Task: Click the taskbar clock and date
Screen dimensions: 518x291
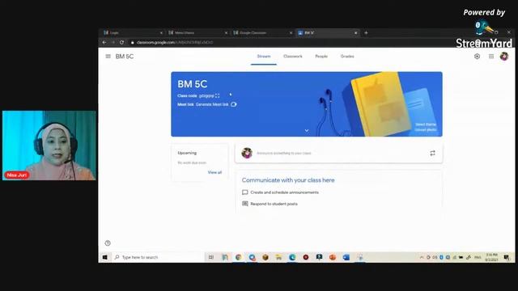Action: [x=491, y=257]
